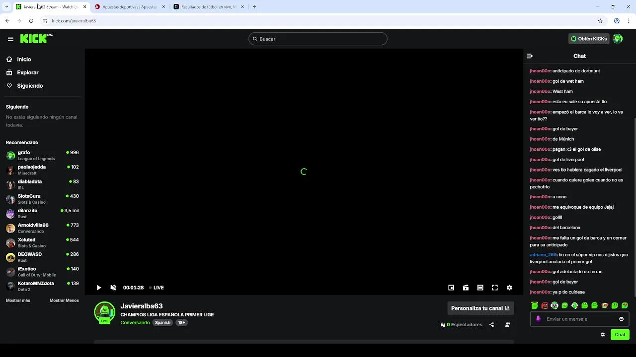Go back in browser
The width and height of the screenshot is (636, 357).
[7, 21]
